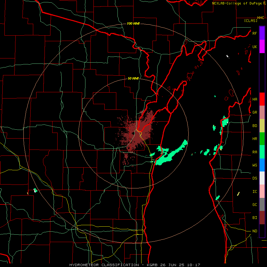This screenshot has height=267, width=267.
Task: Click the IC legend label
Action: (255, 192)
